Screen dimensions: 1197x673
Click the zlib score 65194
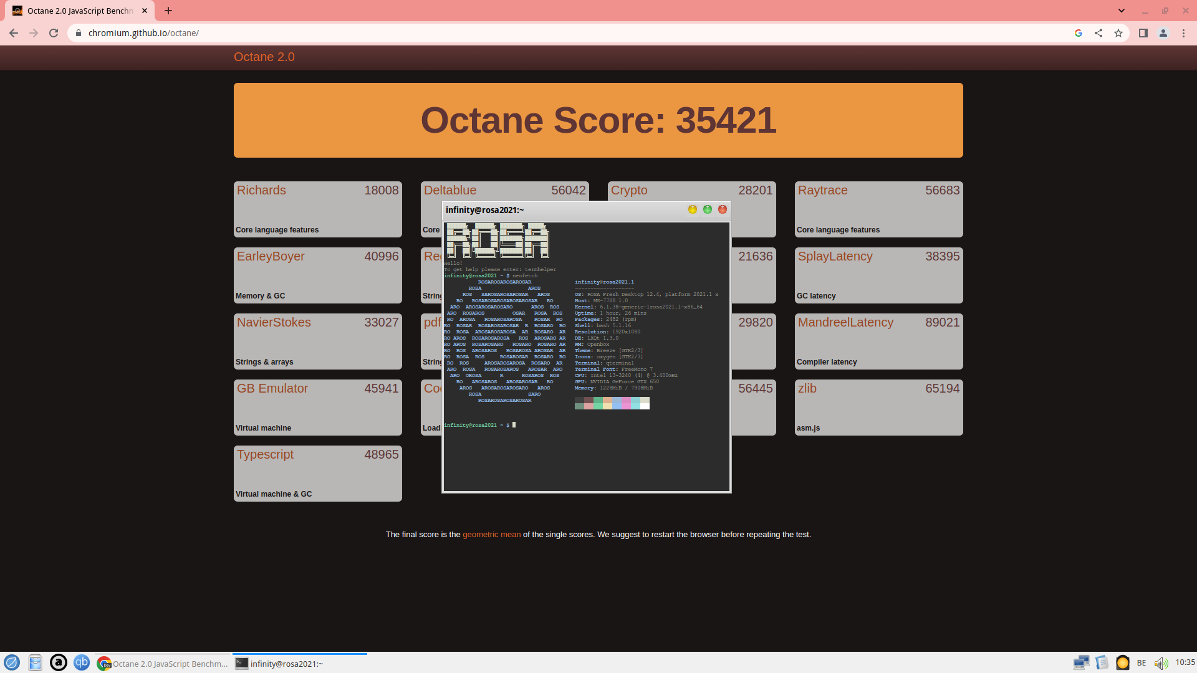click(943, 388)
